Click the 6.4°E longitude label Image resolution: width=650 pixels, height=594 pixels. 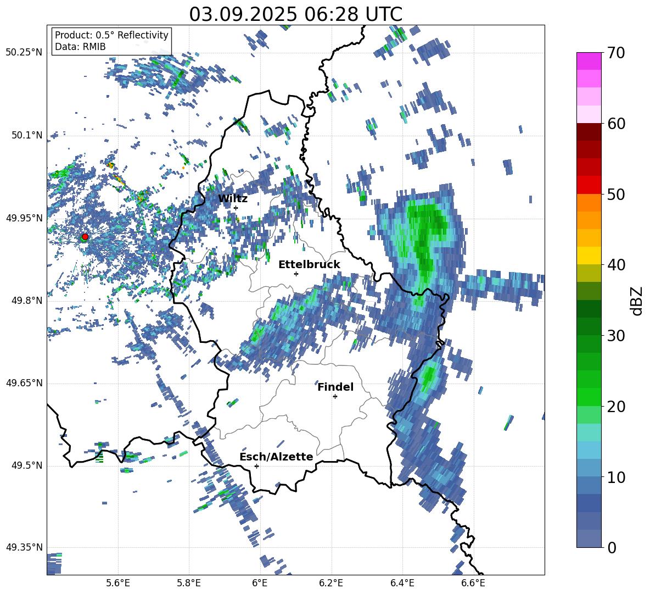(402, 583)
